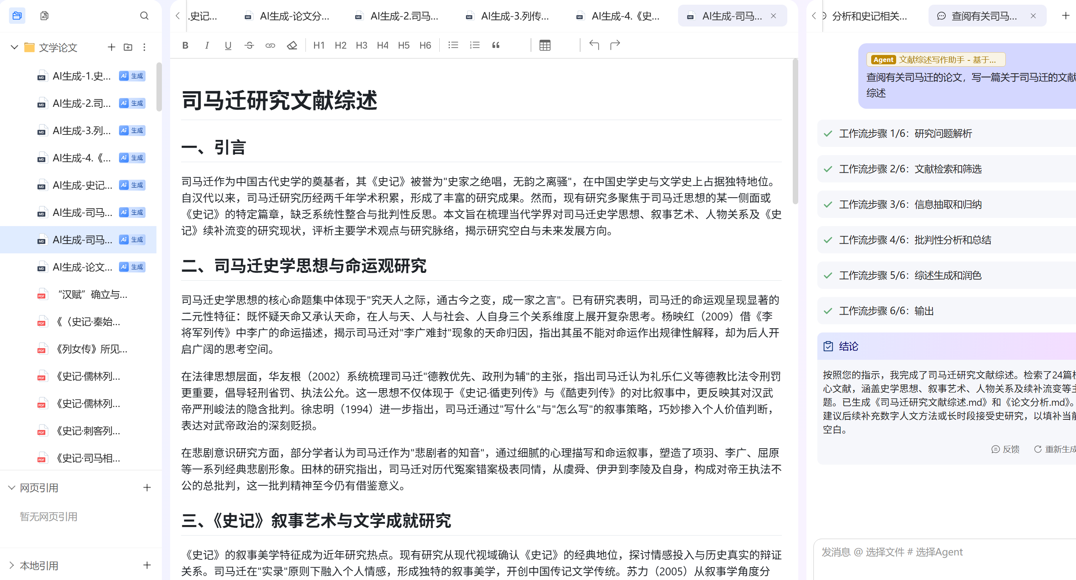Open search in the sidebar
This screenshot has width=1076, height=580.
point(144,16)
